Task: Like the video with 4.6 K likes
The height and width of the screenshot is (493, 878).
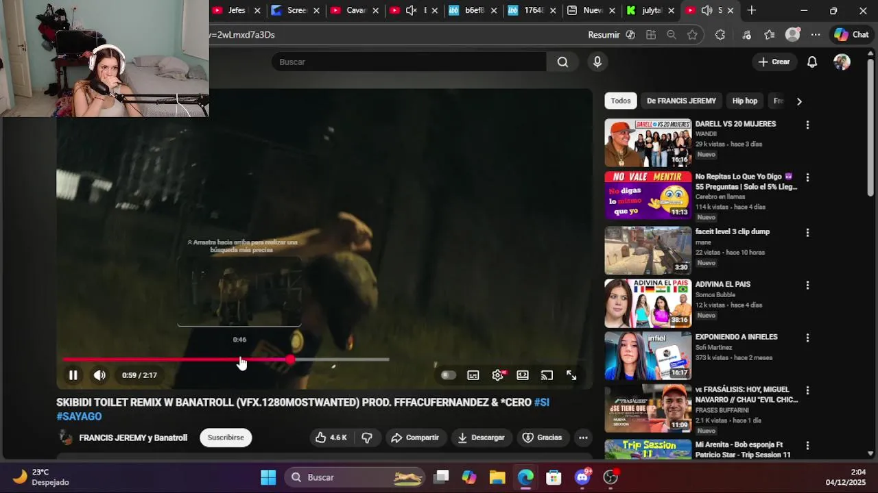Action: [x=331, y=438]
